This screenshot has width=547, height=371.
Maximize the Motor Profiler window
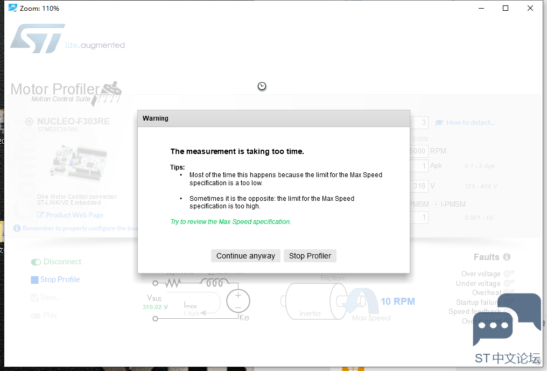[x=505, y=8]
